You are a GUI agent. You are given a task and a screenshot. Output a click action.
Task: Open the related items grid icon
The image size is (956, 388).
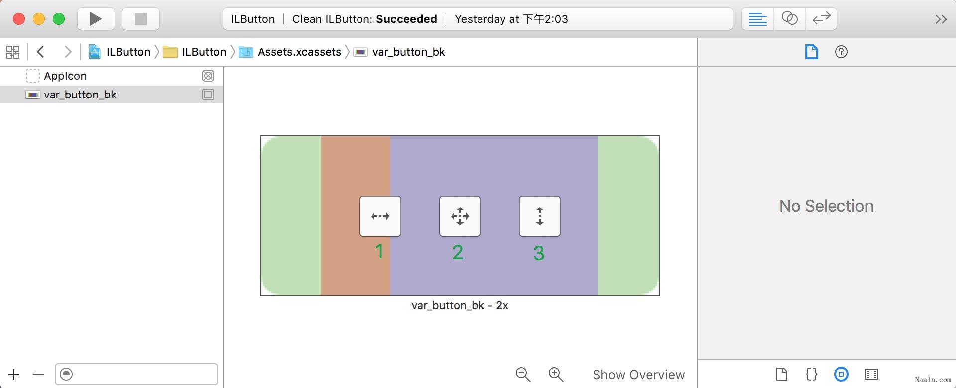click(x=13, y=52)
